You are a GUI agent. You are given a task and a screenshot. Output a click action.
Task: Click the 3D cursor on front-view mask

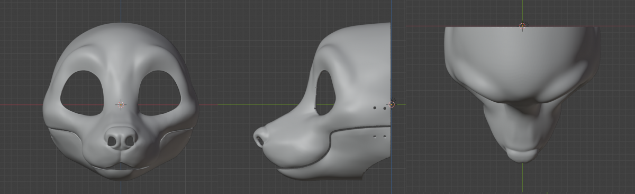click(121, 104)
